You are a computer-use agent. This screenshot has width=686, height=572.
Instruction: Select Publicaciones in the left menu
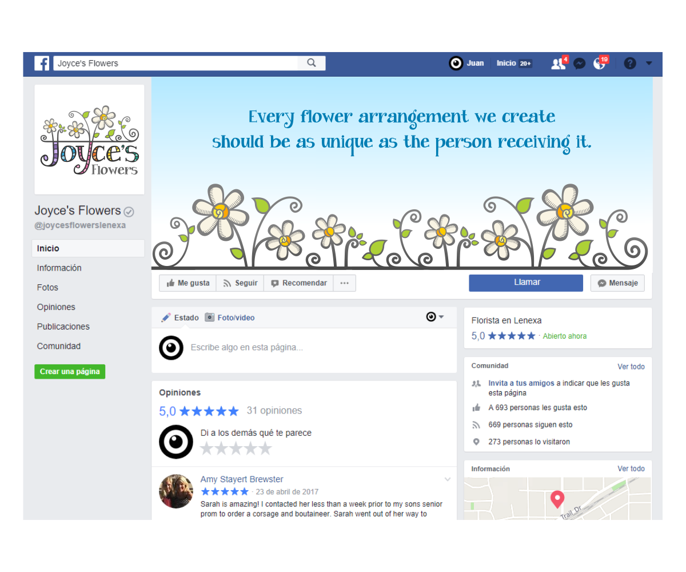(x=63, y=326)
